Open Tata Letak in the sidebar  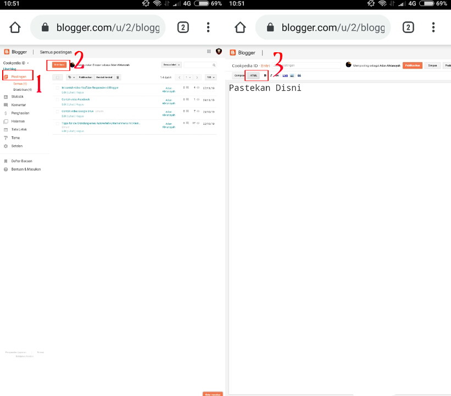(x=15, y=130)
